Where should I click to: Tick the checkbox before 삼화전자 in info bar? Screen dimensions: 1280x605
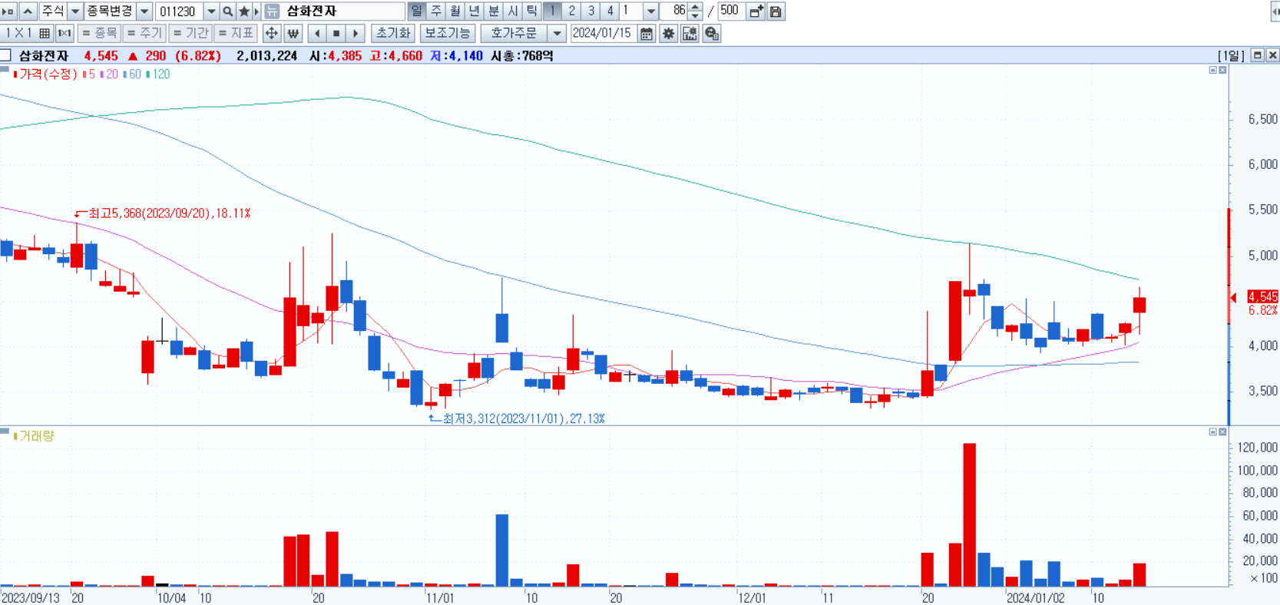[6, 55]
